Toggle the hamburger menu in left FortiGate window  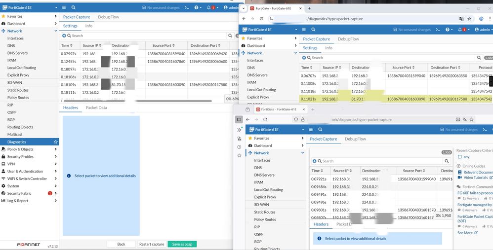[64, 8]
